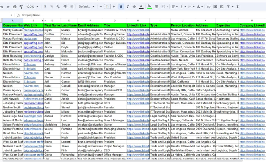The image size is (266, 162).
Task: Expand the merge cells type arrow
Action: click(167, 7)
